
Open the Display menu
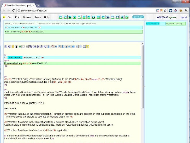(x=27, y=17)
